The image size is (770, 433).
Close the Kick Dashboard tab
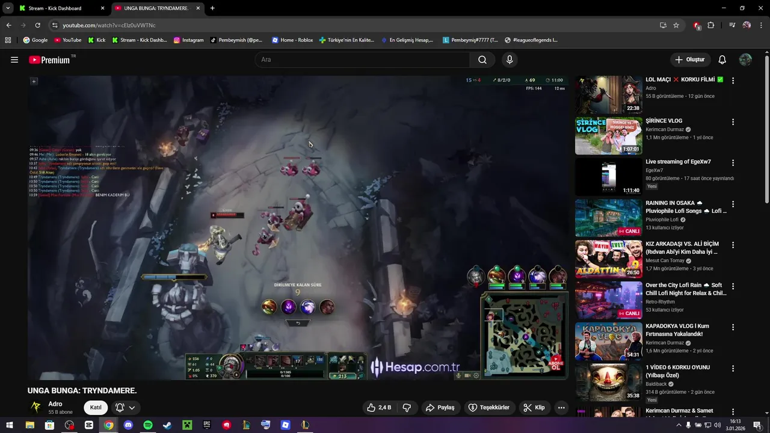102,8
